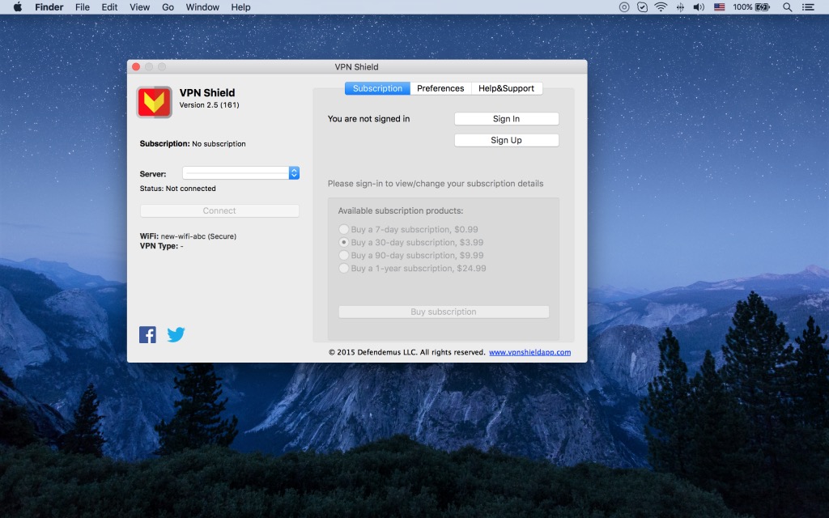Open Spotlight search in menu bar
Image resolution: width=829 pixels, height=518 pixels.
click(x=787, y=6)
